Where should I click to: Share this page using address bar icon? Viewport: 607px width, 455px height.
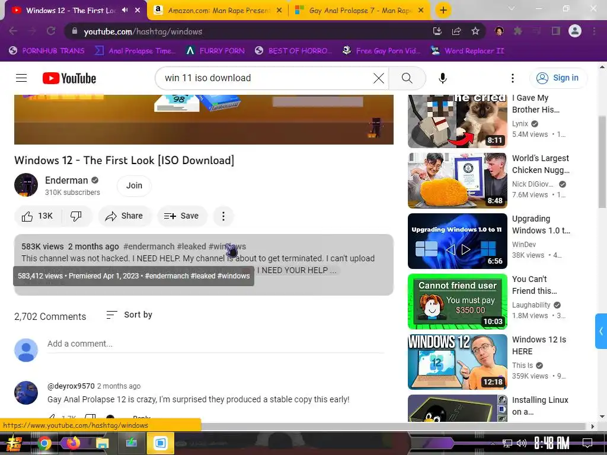click(456, 31)
